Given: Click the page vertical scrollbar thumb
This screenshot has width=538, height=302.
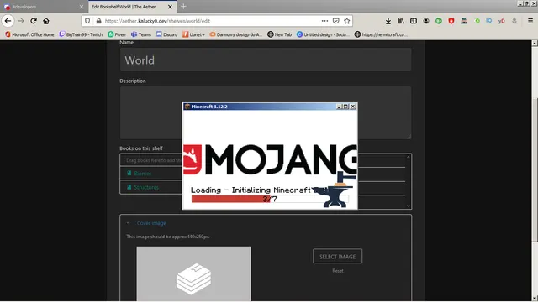Looking at the screenshot, I should [535, 169].
